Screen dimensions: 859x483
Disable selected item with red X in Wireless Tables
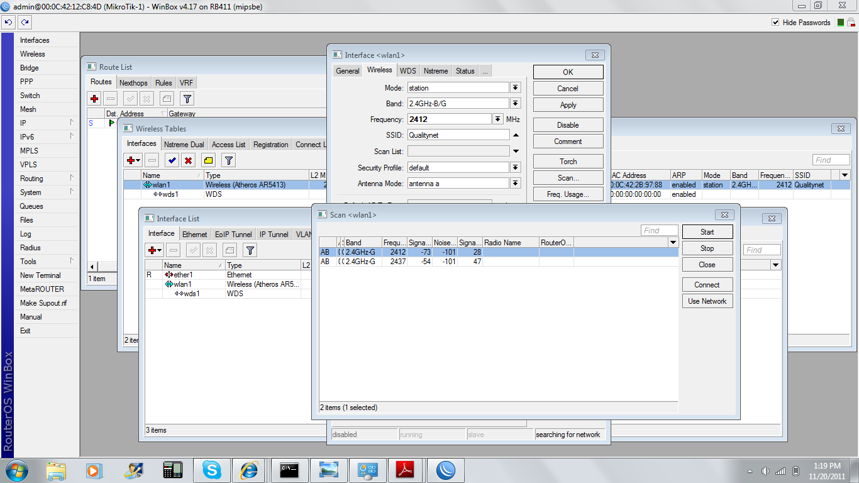click(188, 160)
